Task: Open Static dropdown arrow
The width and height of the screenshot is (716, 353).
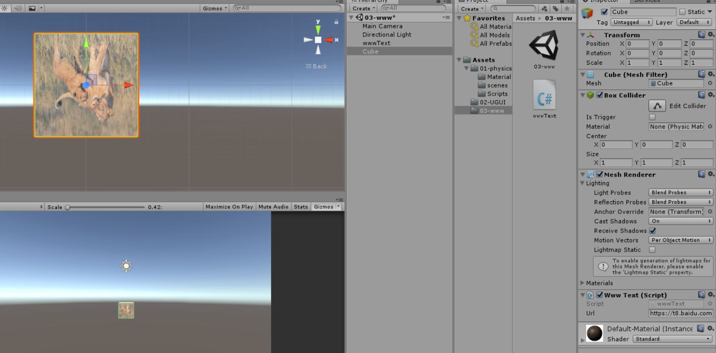Action: coord(710,12)
